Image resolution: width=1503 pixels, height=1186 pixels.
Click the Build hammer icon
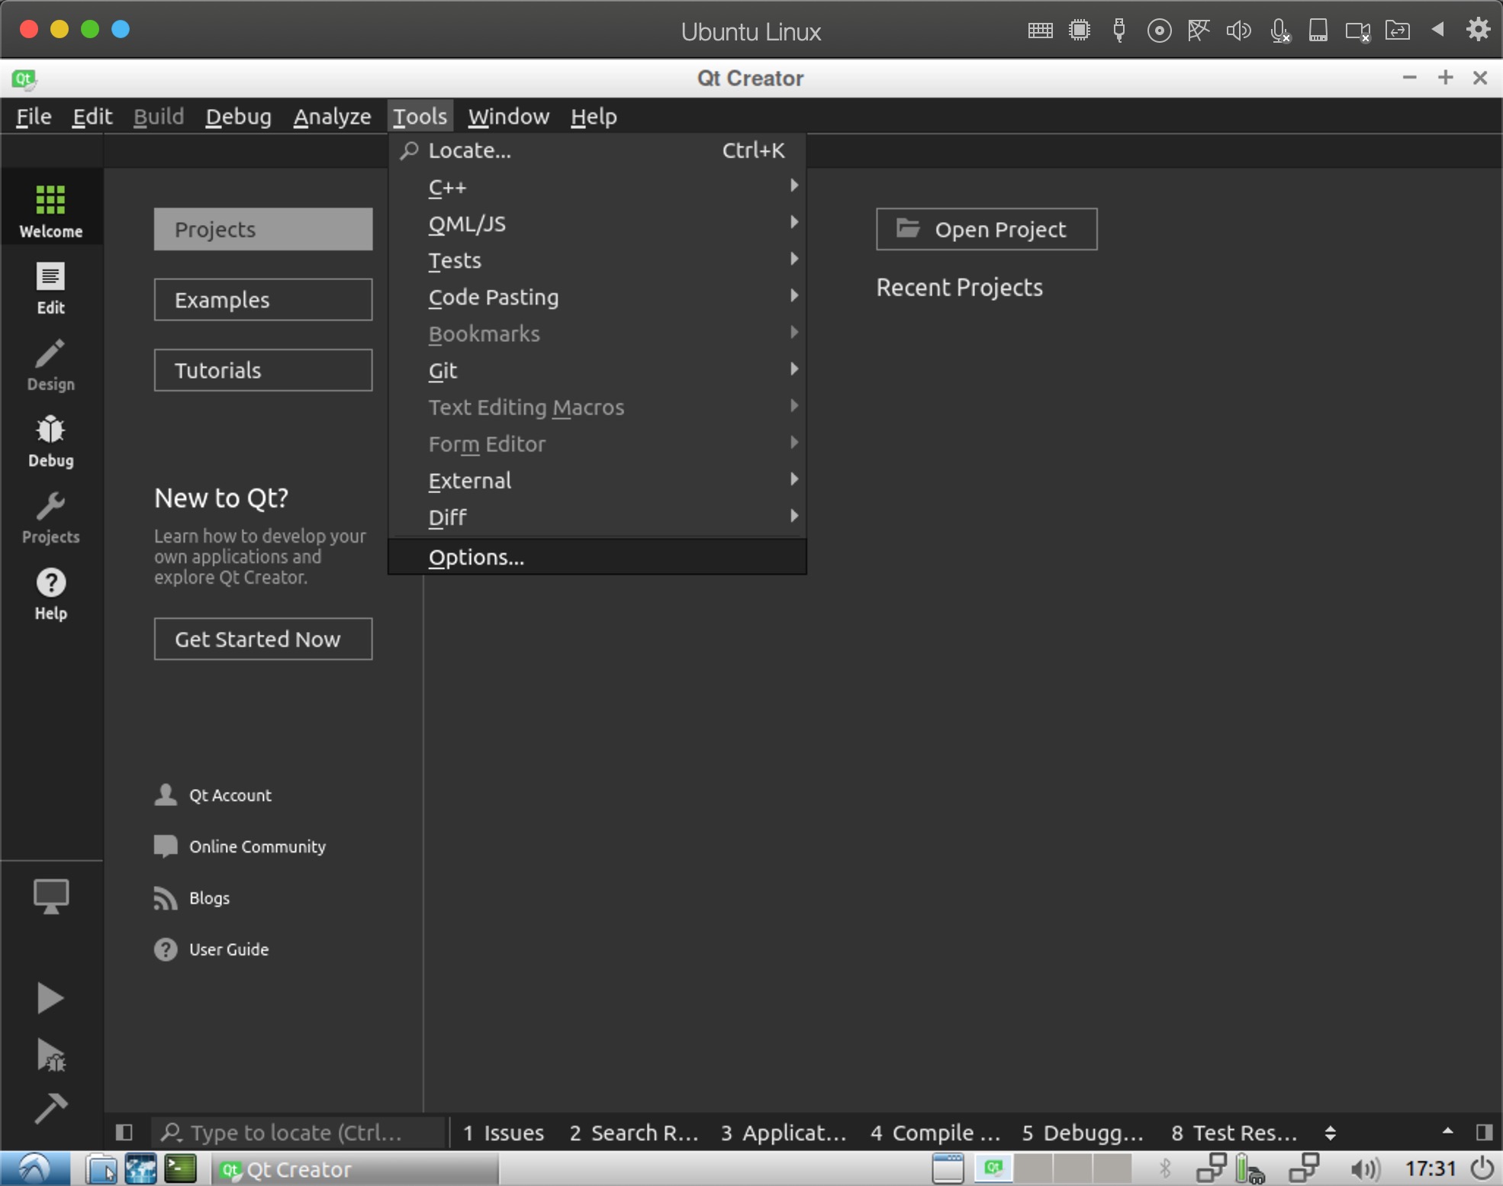coord(51,1108)
